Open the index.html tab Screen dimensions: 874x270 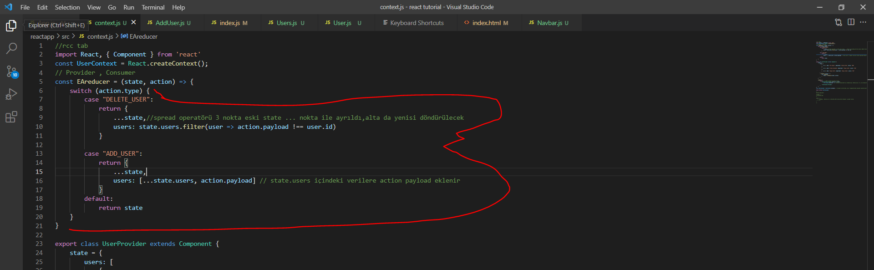486,23
